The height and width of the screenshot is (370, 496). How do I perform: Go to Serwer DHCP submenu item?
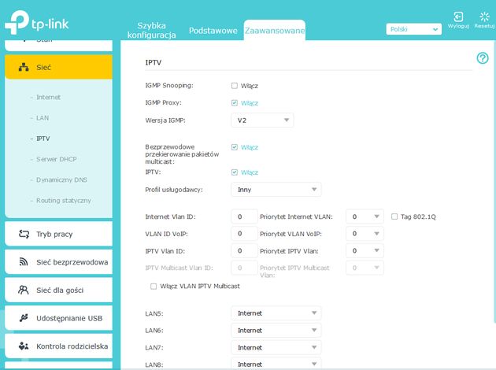tap(57, 159)
